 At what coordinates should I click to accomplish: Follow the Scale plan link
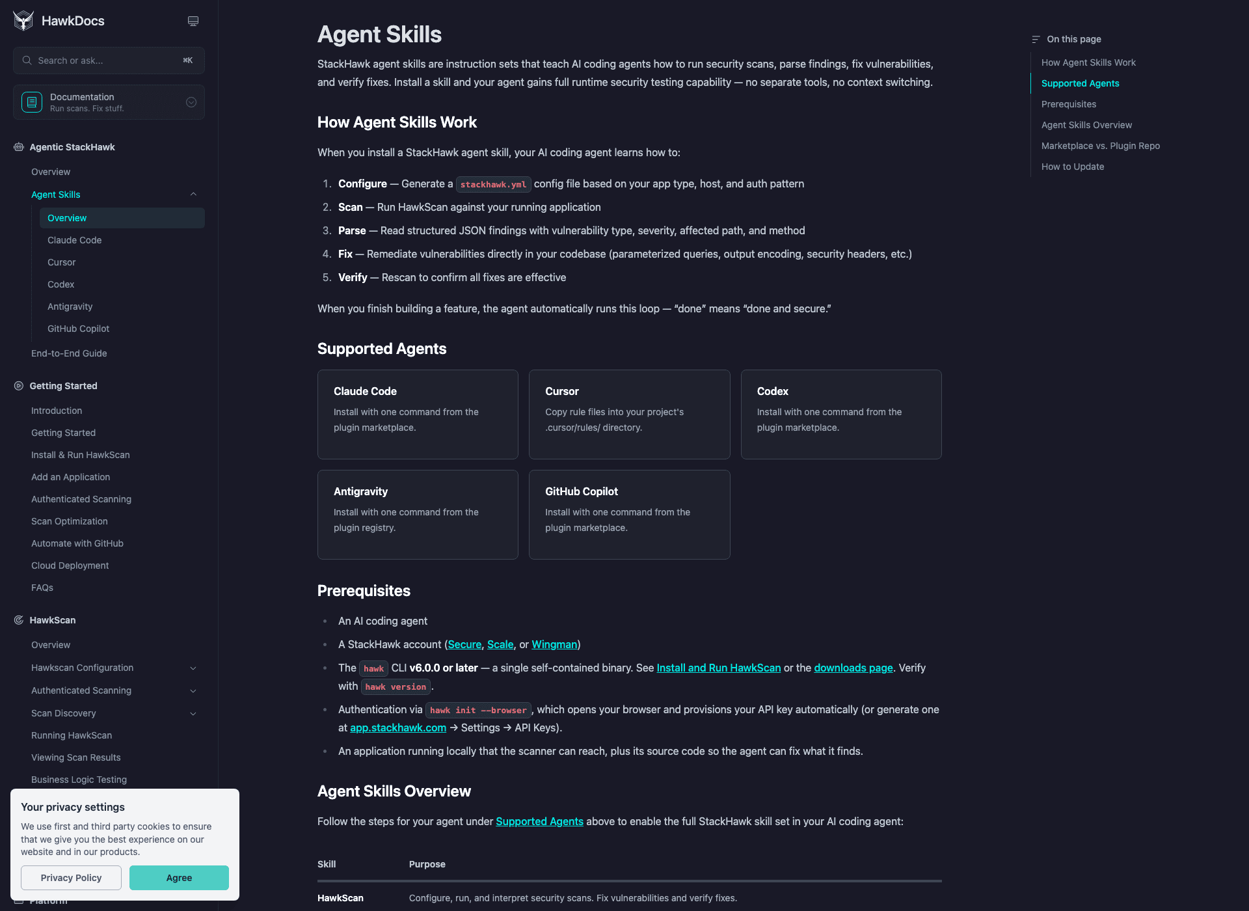coord(500,644)
